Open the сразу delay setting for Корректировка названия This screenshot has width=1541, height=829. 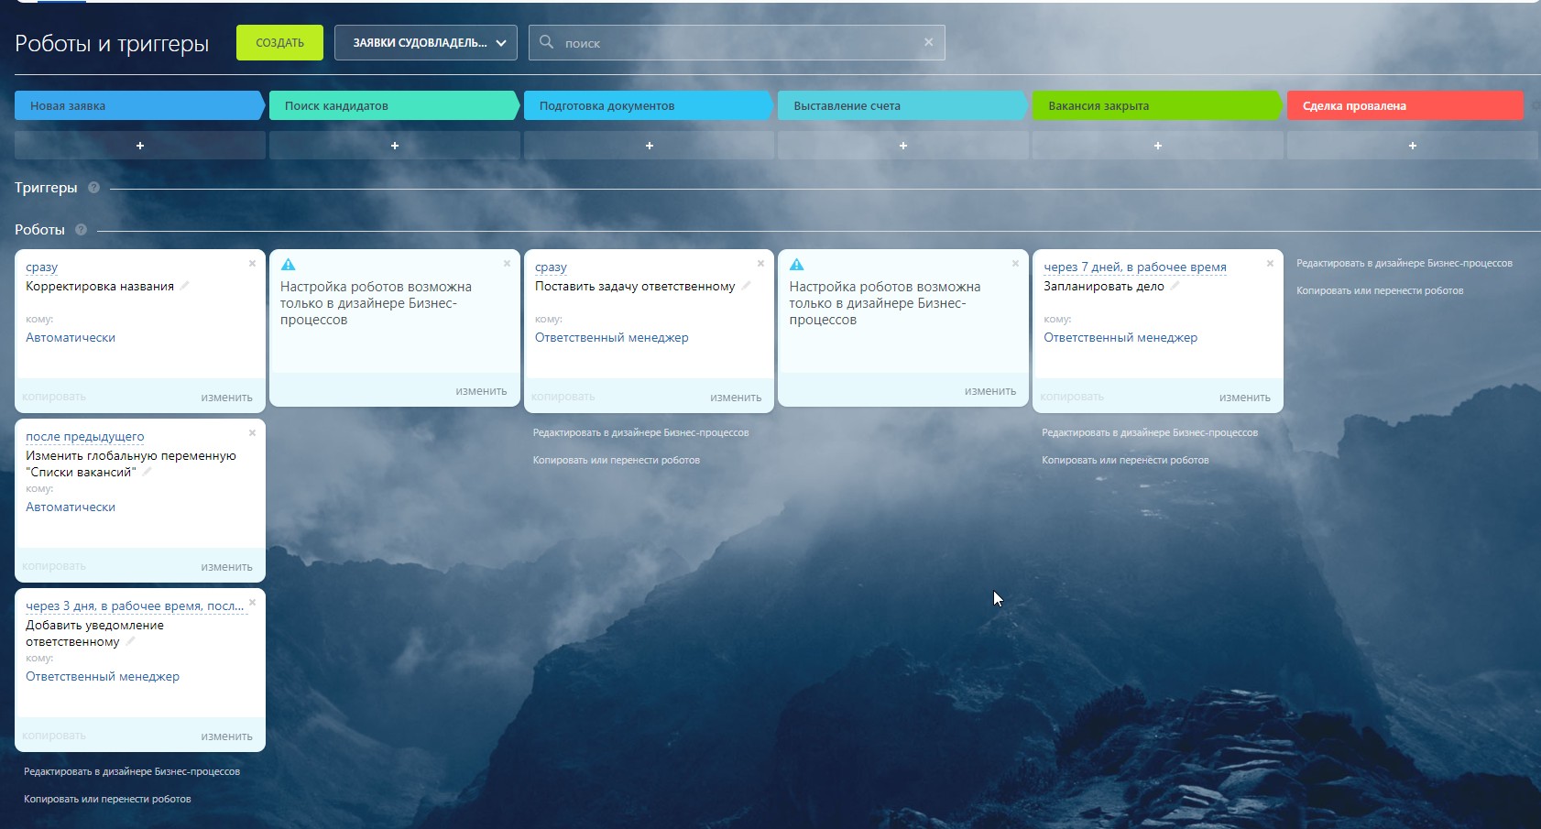[x=41, y=267]
